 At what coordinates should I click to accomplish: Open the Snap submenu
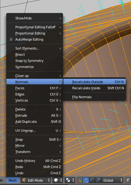pos(35,139)
